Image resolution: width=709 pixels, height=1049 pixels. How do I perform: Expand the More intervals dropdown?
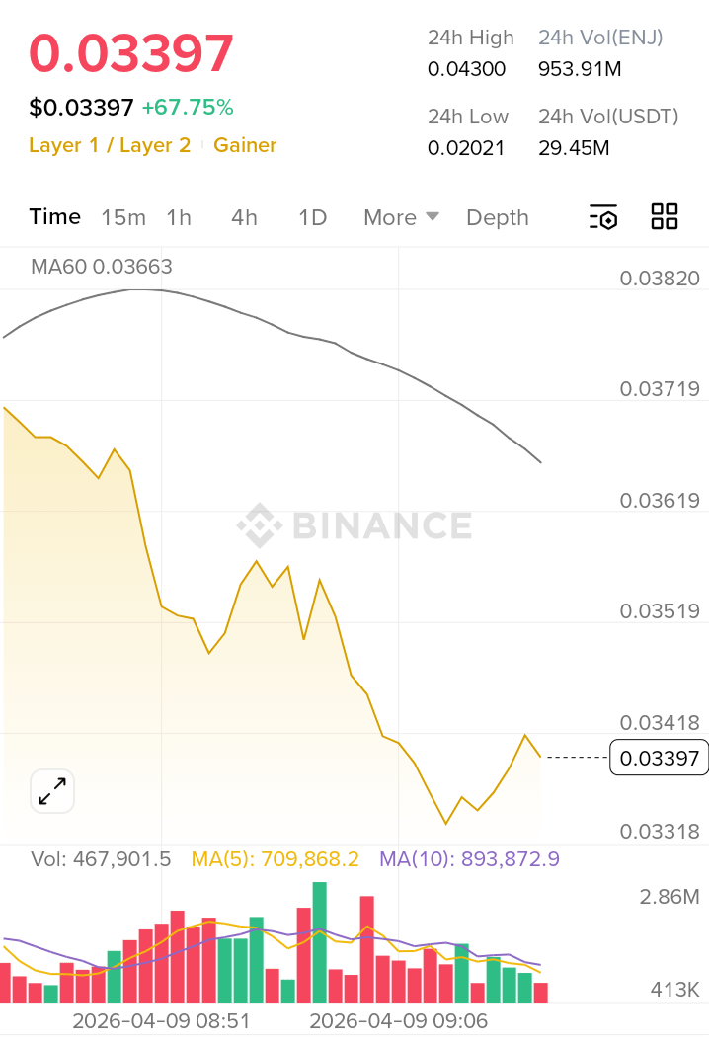401,217
